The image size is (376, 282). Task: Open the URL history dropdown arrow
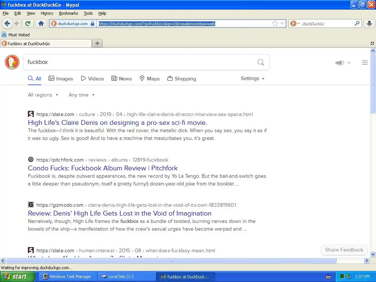(282, 23)
